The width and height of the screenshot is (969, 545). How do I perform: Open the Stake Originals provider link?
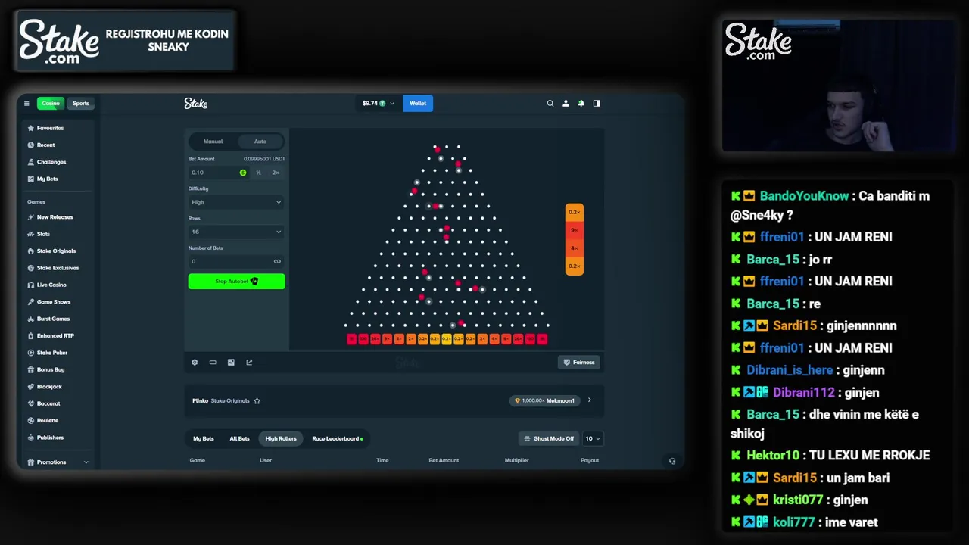coord(230,400)
